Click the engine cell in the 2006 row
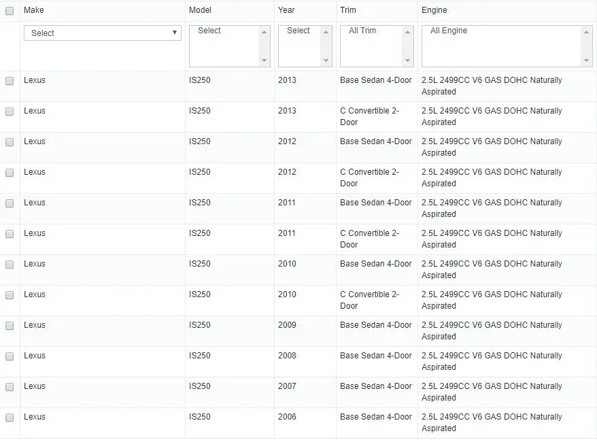The height and width of the screenshot is (440, 597). point(492,422)
